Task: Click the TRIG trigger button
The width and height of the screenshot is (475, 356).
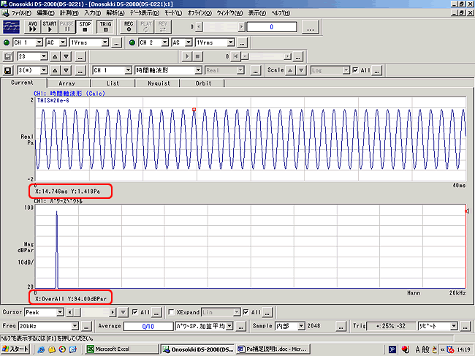Action: pos(105,26)
